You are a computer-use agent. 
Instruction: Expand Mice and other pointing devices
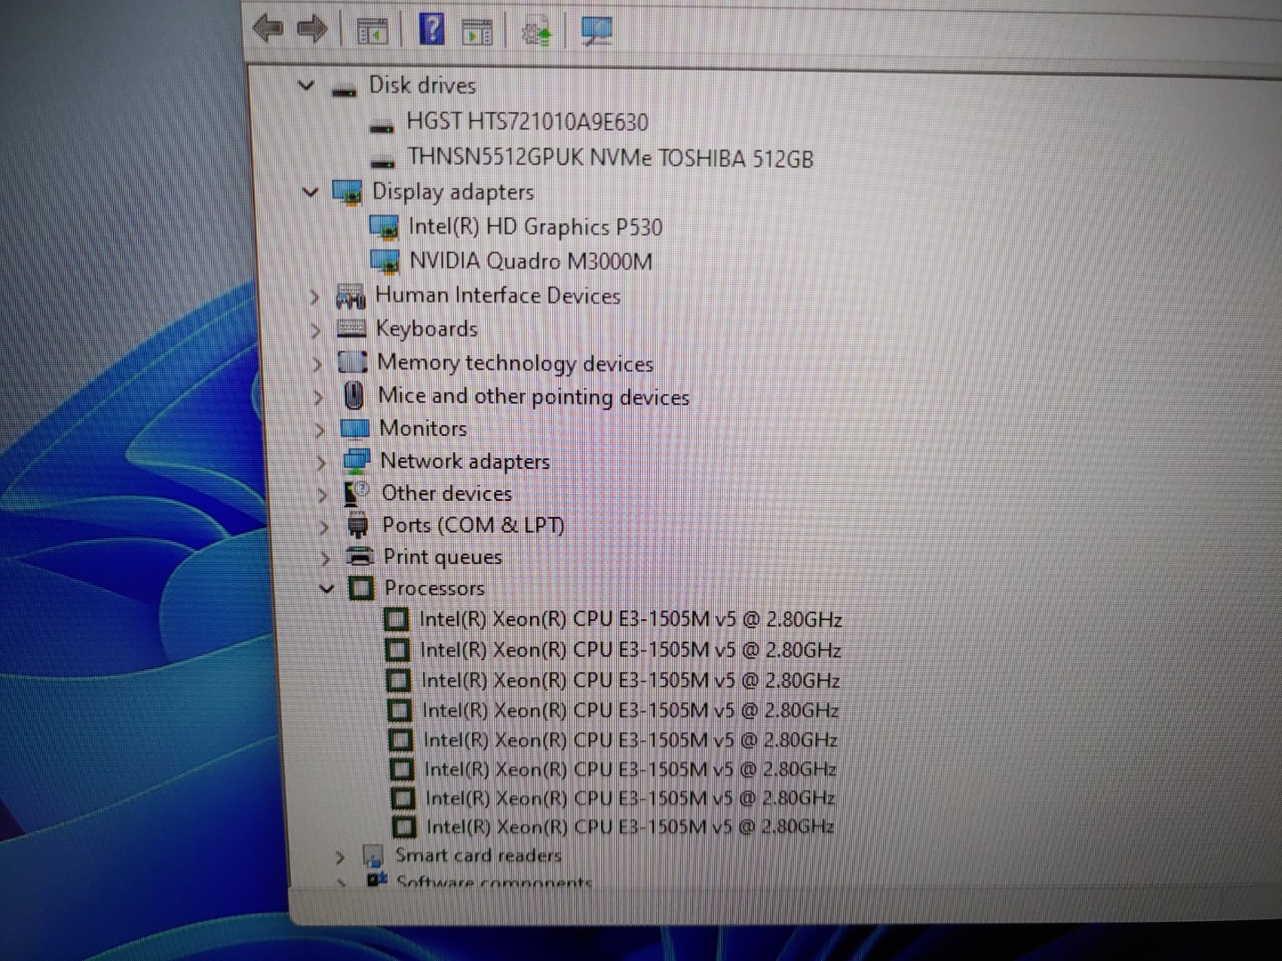(319, 398)
